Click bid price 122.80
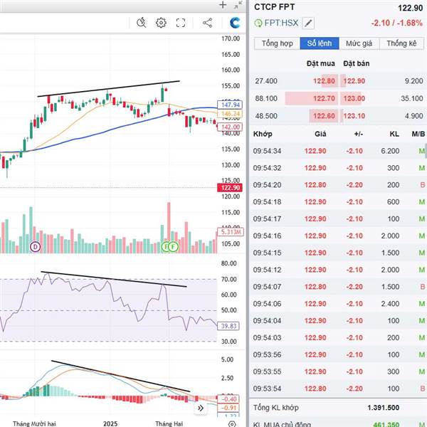The width and height of the screenshot is (427, 427). [324, 81]
